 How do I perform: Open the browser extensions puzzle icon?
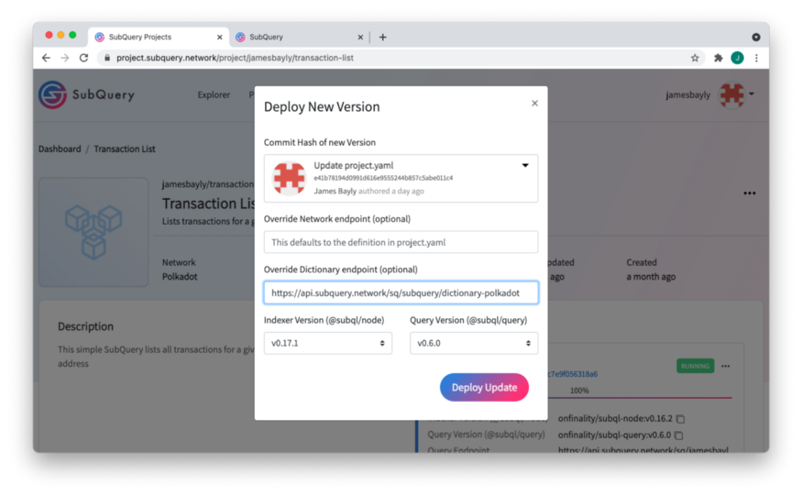(718, 58)
